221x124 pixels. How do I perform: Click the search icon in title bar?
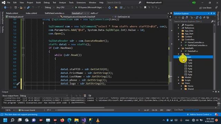click(140, 2)
